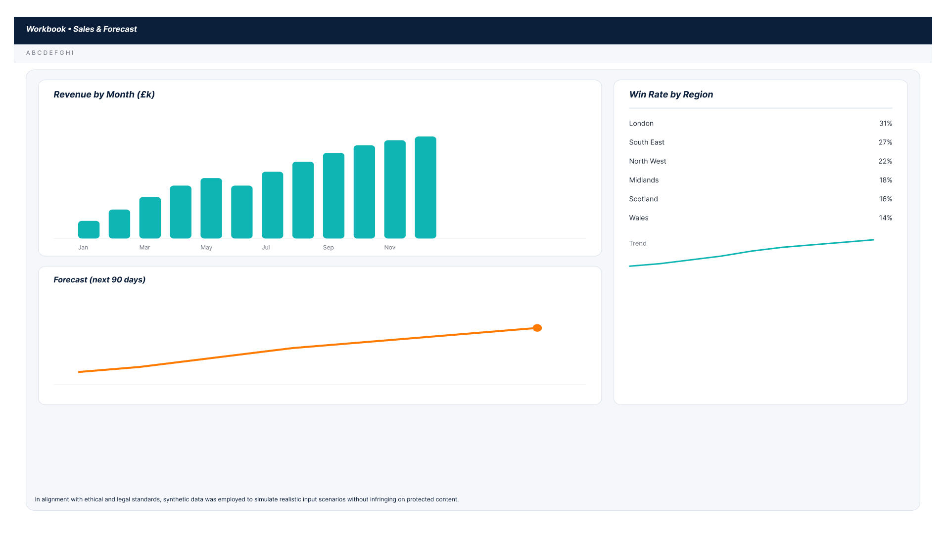
Task: Click the synthetic data footer note
Action: pyautogui.click(x=246, y=499)
